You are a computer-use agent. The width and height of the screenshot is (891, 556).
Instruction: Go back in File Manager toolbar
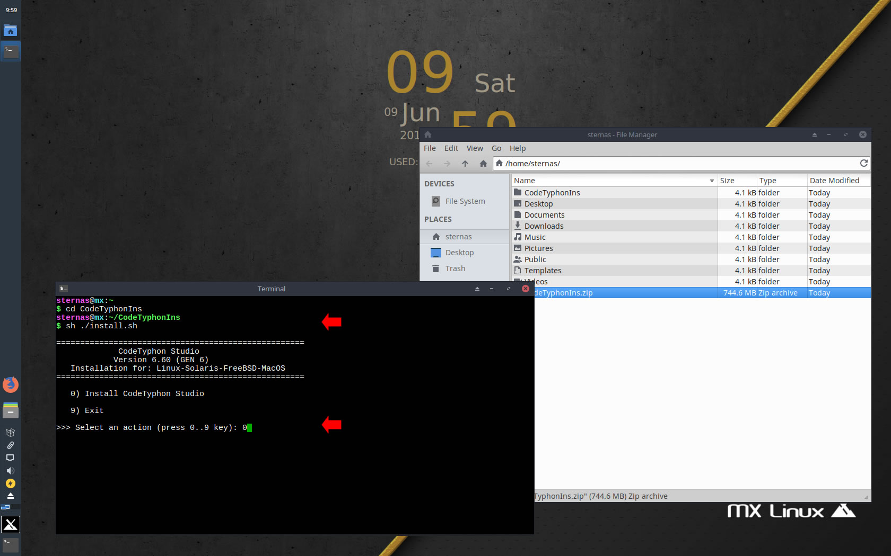click(430, 164)
